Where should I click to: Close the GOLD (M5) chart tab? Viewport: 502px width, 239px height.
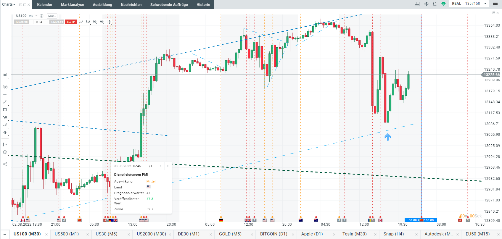click(x=252, y=235)
